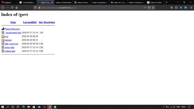This screenshot has width=194, height=109.
Task: Toggle the sidebar view
Action: [x=176, y=7]
